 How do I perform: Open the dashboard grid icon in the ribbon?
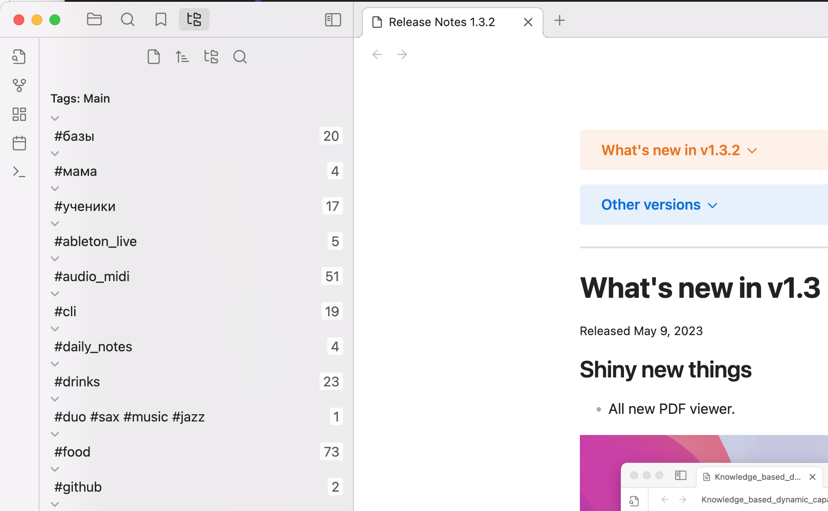tap(19, 114)
